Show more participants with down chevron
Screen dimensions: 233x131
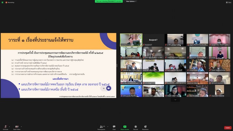coord(175,100)
